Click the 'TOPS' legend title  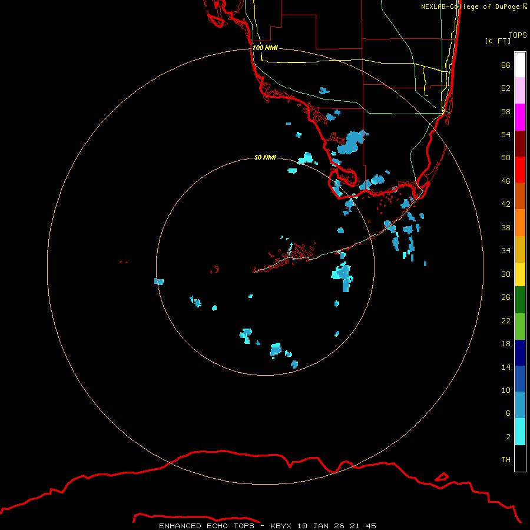point(518,35)
